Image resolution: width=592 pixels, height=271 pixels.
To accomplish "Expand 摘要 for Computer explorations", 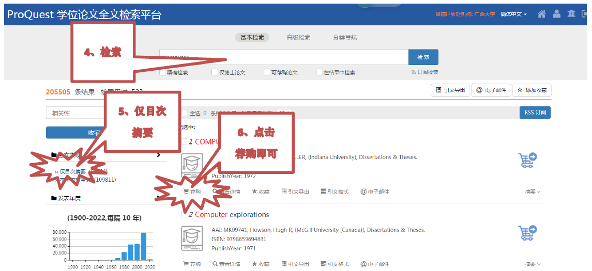I will pos(533,264).
